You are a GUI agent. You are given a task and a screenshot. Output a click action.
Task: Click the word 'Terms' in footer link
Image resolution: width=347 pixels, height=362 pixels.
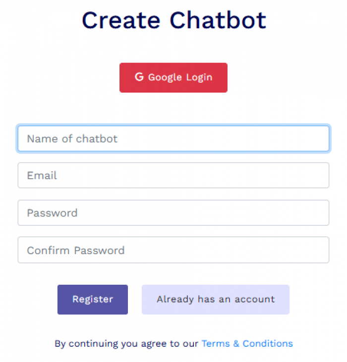(x=216, y=344)
